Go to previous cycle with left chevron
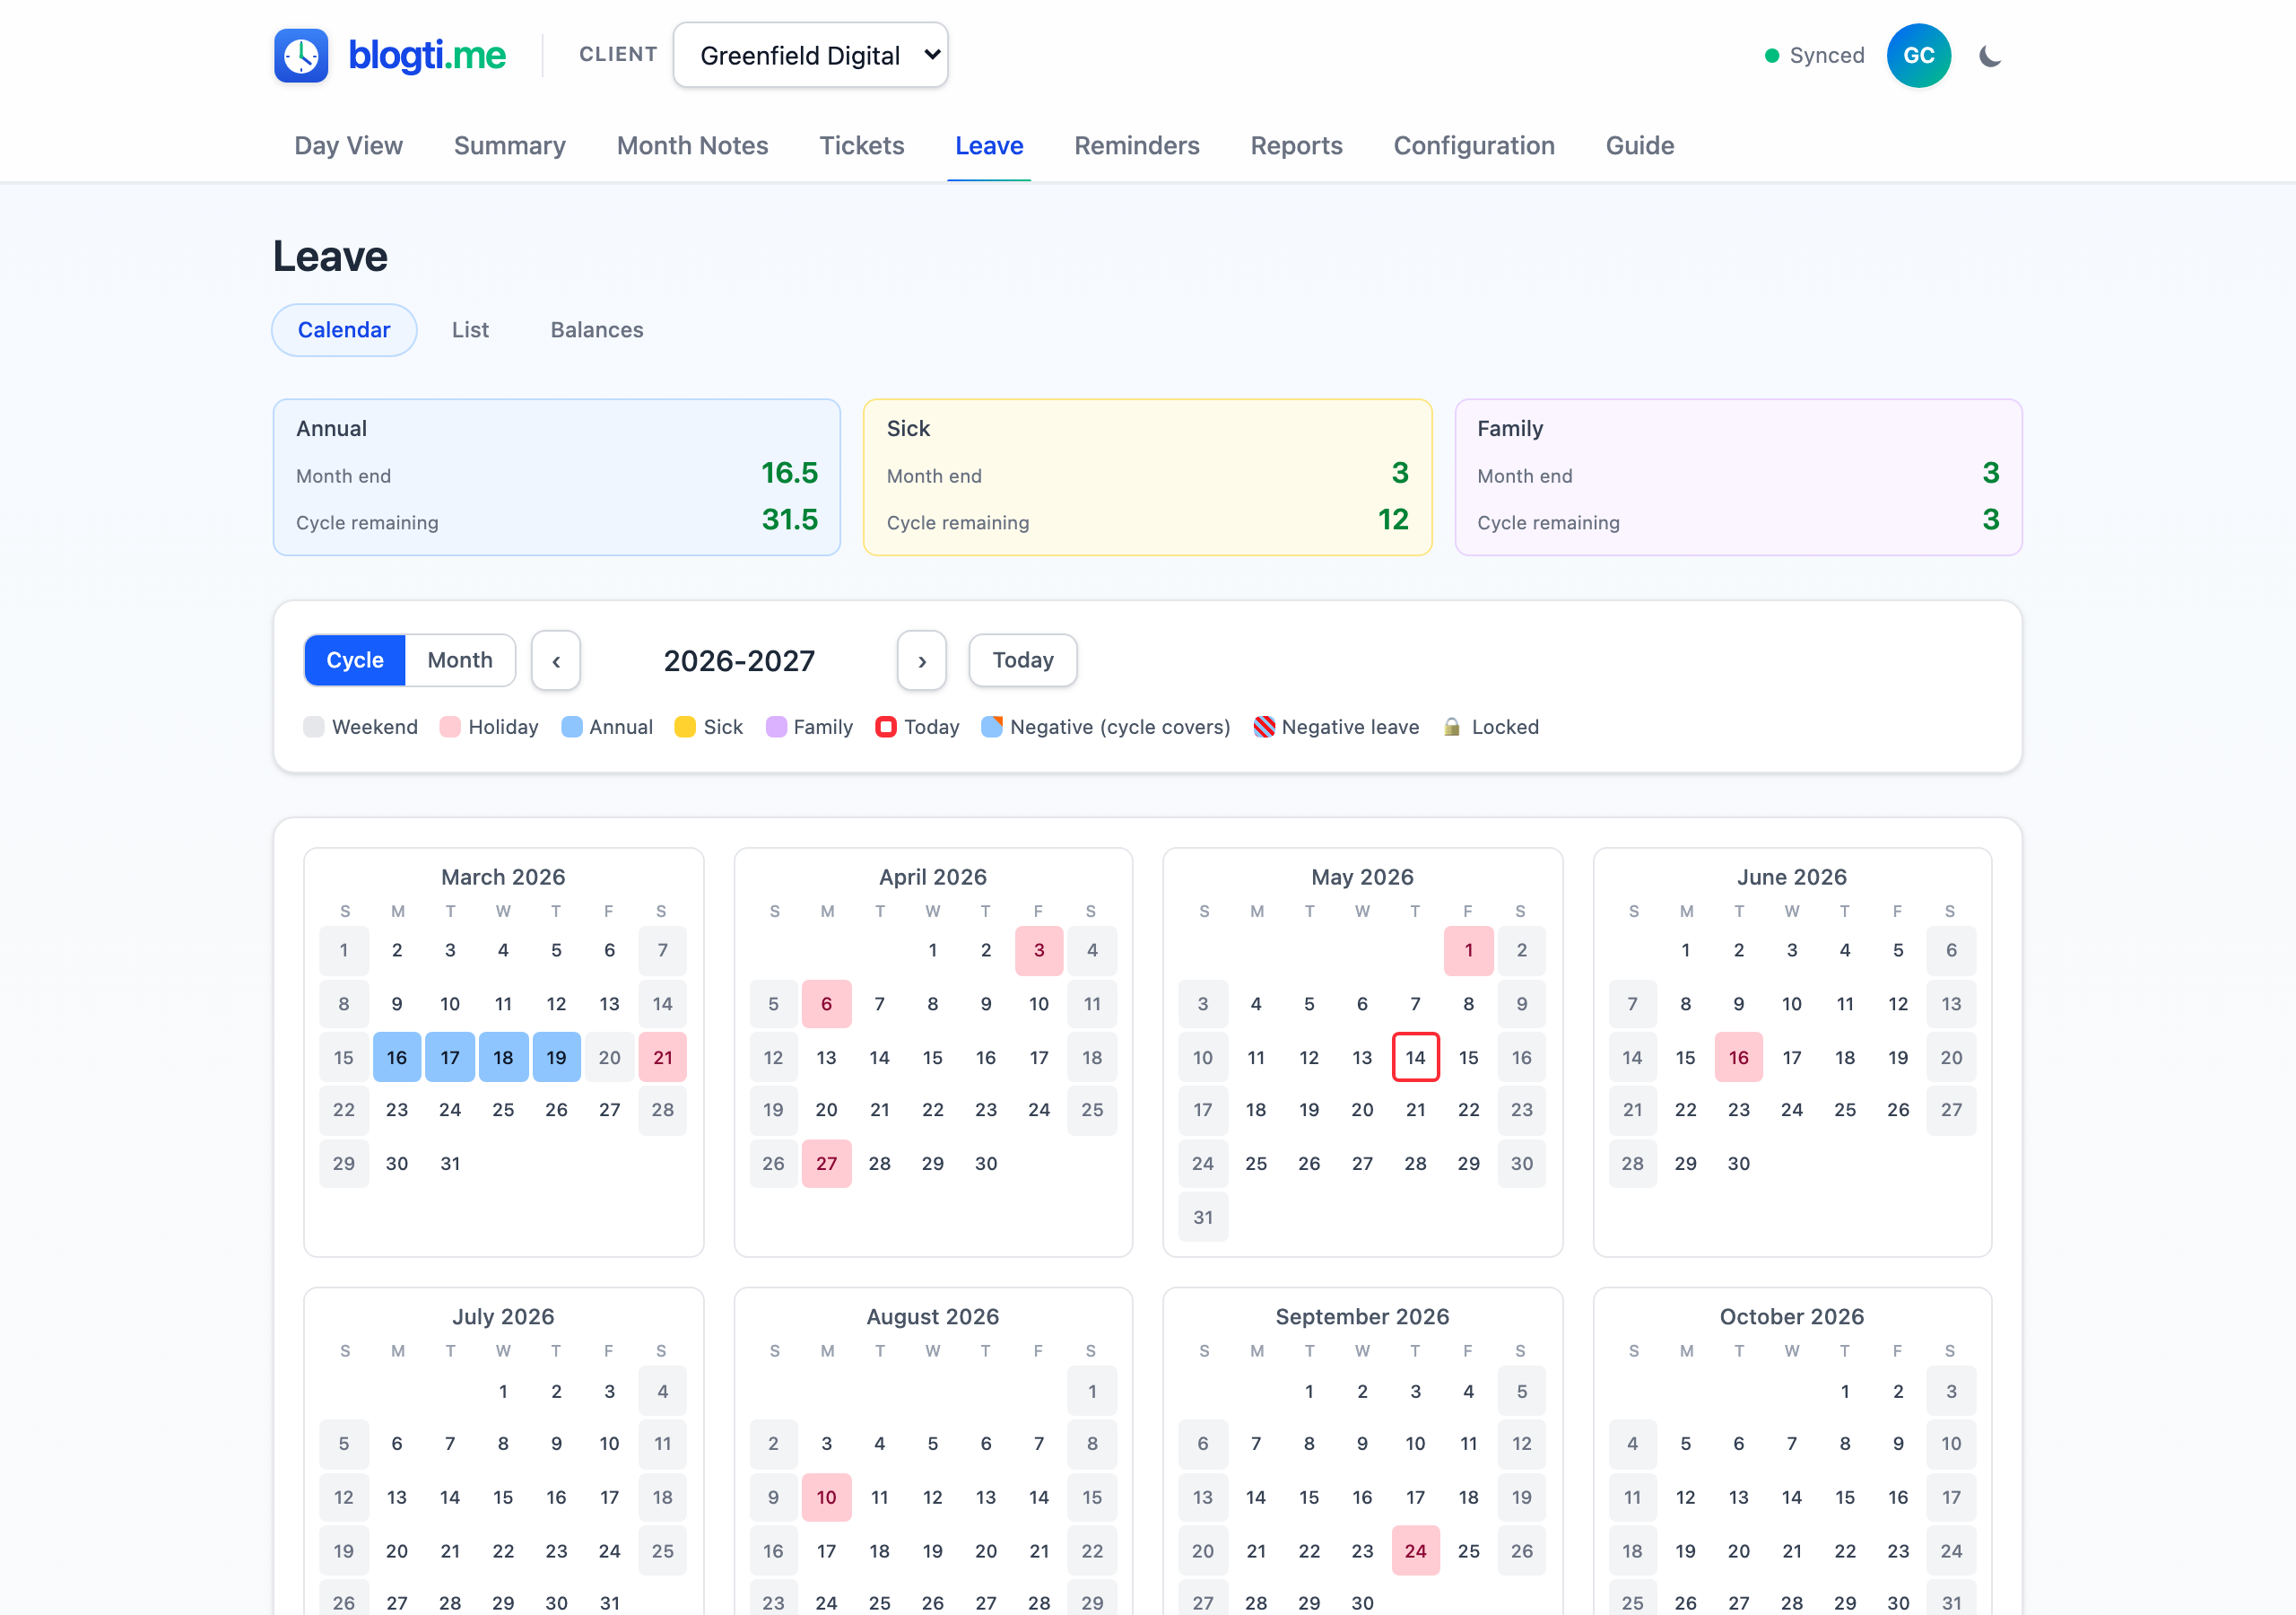 point(556,660)
